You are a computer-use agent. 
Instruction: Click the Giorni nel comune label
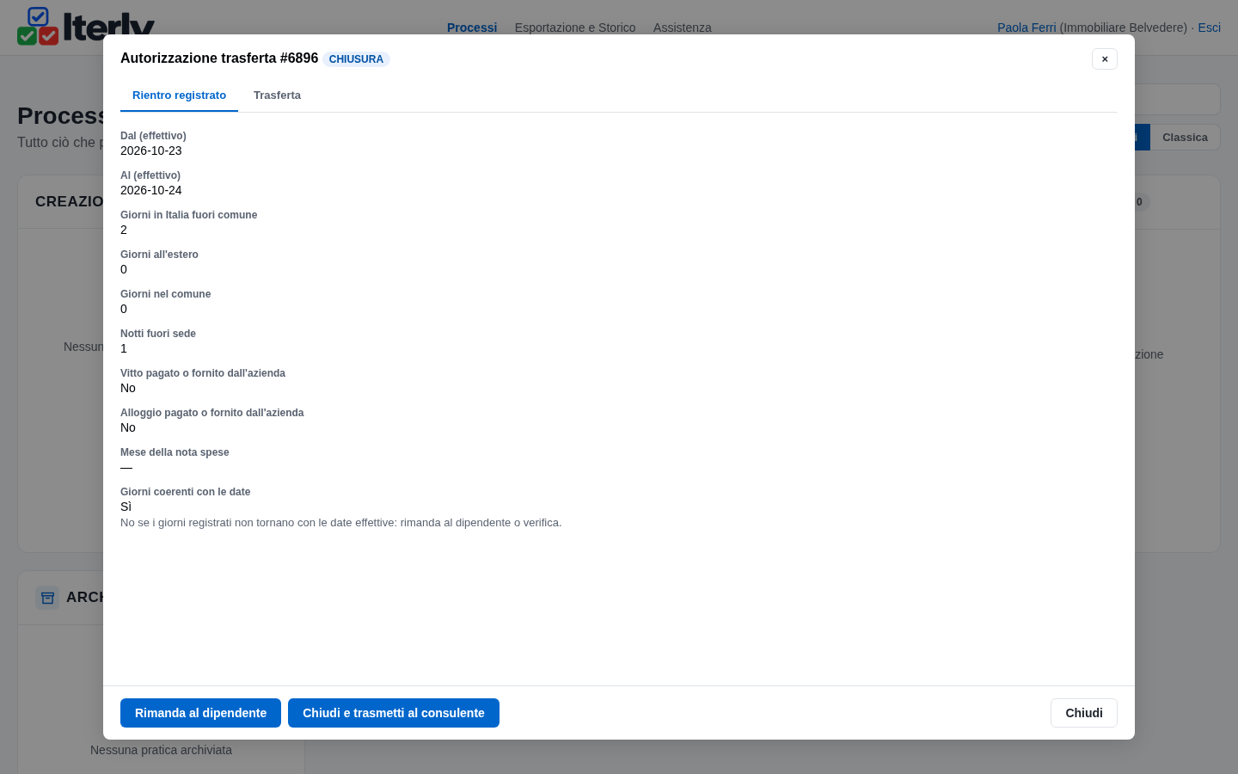[165, 294]
